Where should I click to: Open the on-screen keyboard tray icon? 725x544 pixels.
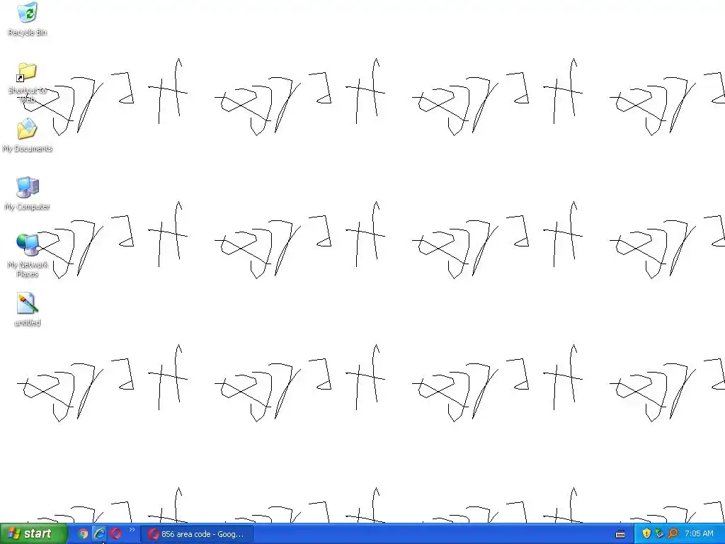pos(620,534)
